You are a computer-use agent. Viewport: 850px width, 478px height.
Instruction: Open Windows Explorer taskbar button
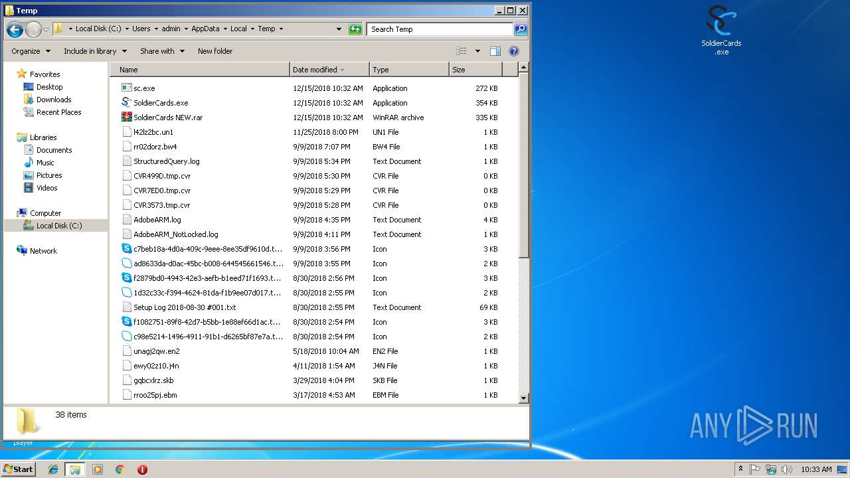point(75,469)
